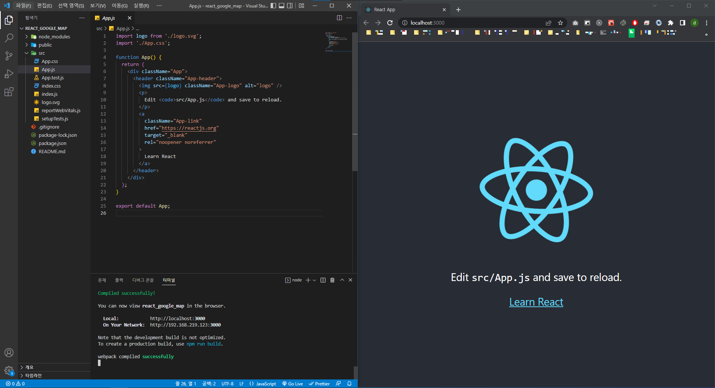This screenshot has height=388, width=715.
Task: Click Prettier status bar item
Action: point(319,384)
